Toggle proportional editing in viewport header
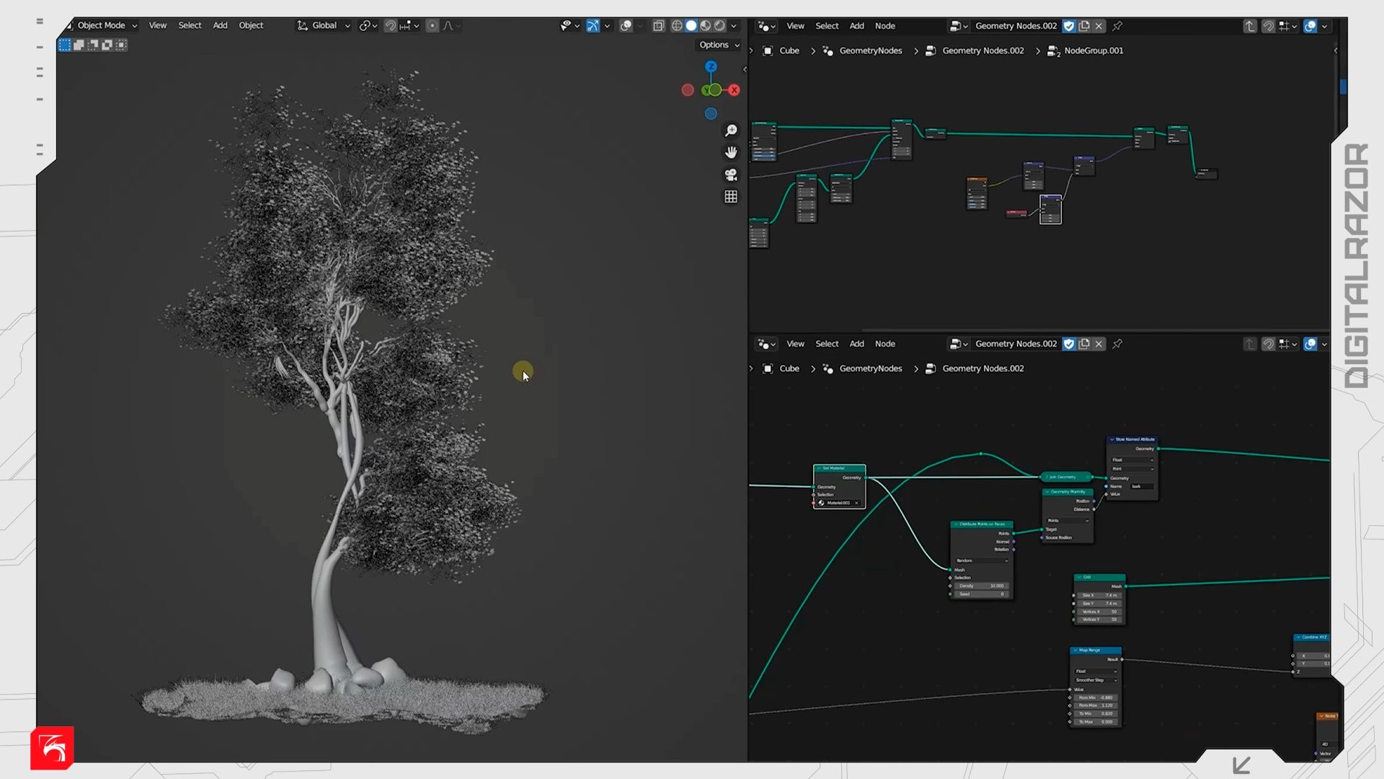 tap(432, 26)
